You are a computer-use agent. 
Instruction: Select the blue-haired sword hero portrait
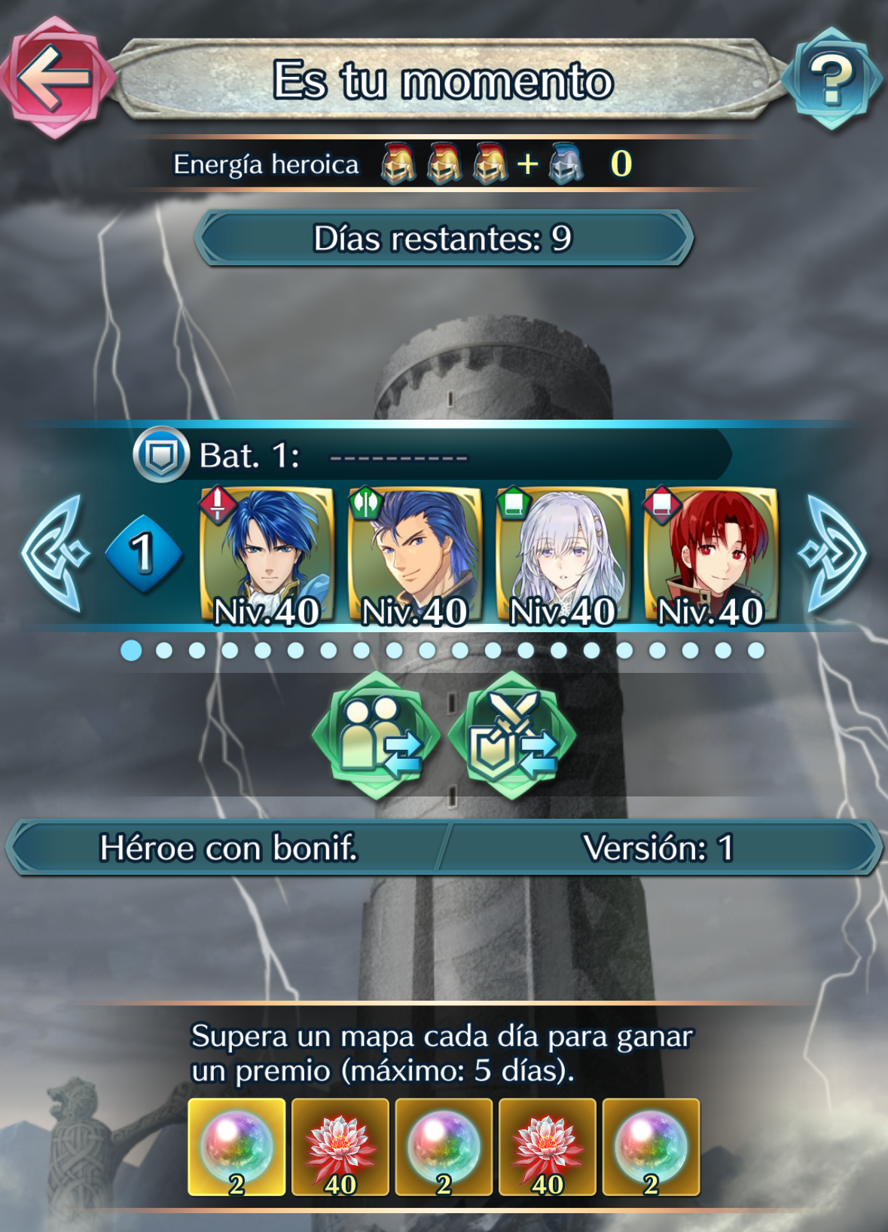(267, 557)
